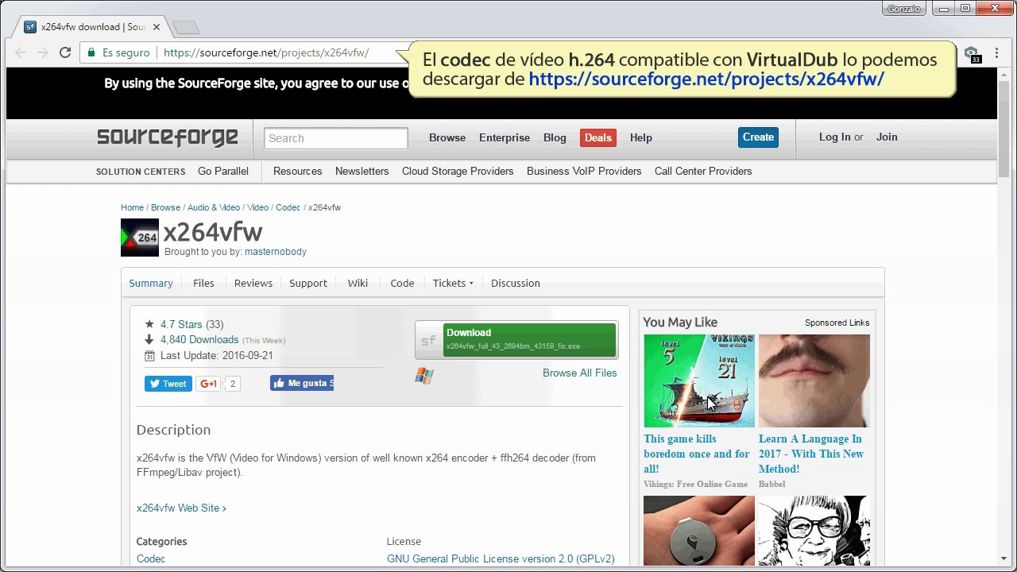Open GNU General Public License link
This screenshot has width=1017, height=572.
[x=501, y=558]
